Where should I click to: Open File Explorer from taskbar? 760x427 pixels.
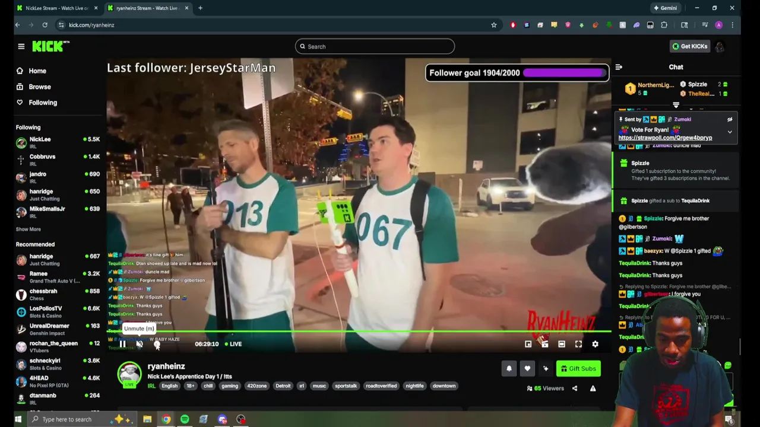pyautogui.click(x=147, y=419)
